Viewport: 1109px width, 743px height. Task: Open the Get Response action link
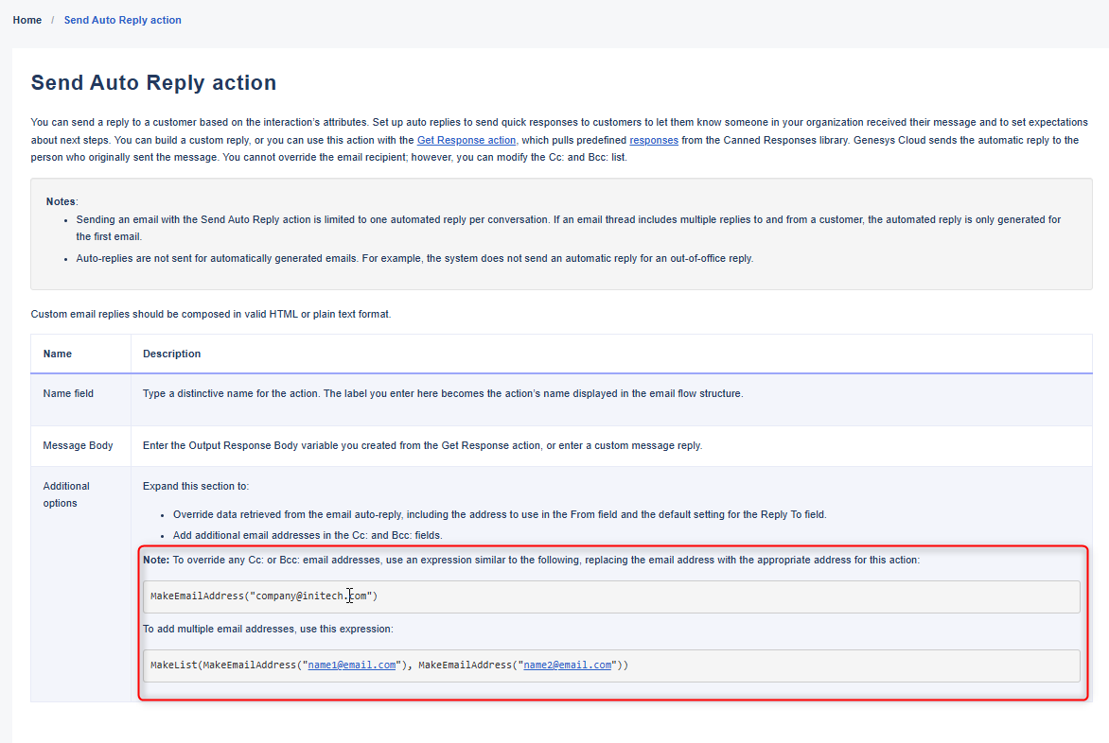(x=466, y=140)
